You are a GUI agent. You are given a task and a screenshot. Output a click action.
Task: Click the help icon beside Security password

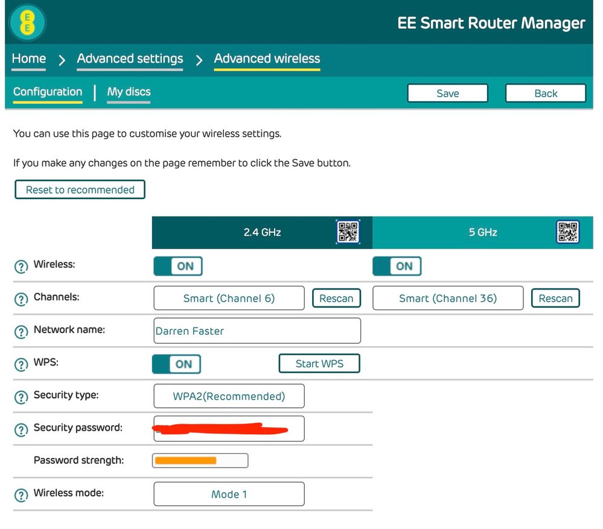[x=21, y=429]
